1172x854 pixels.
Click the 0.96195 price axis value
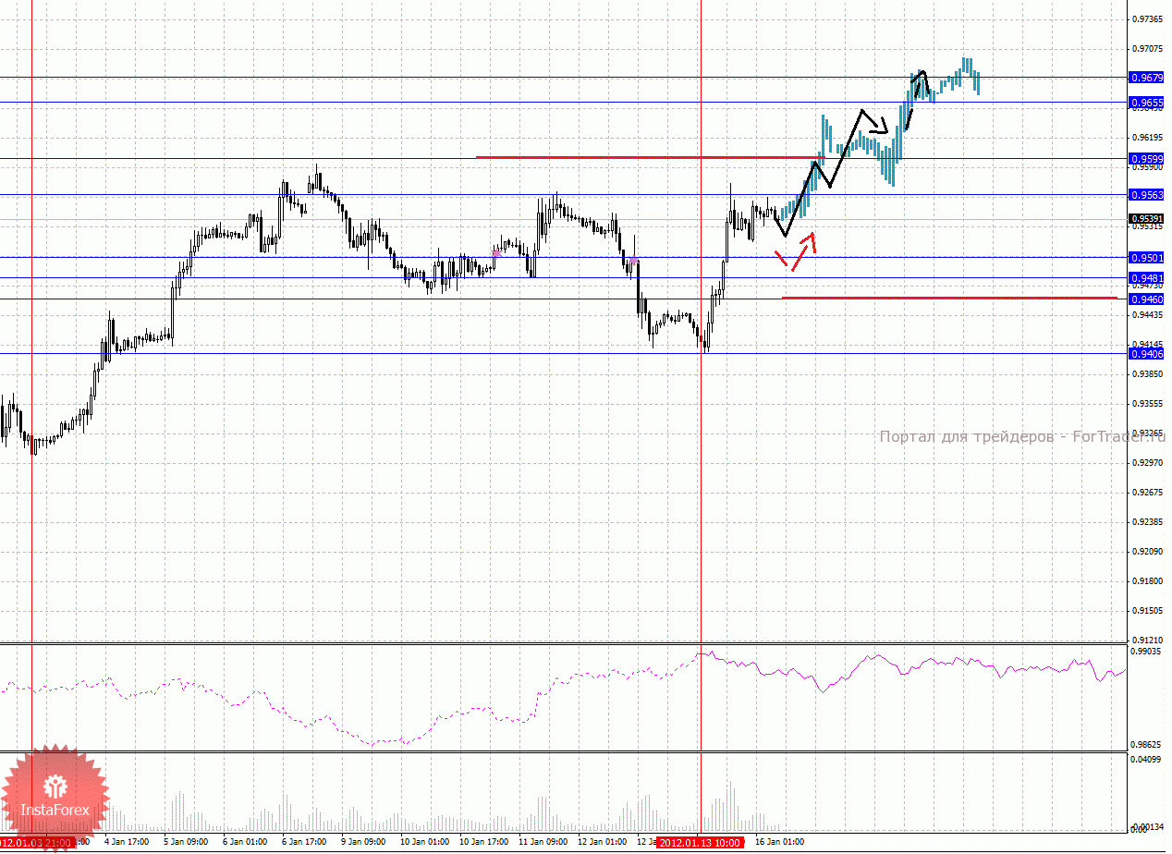pos(1149,137)
